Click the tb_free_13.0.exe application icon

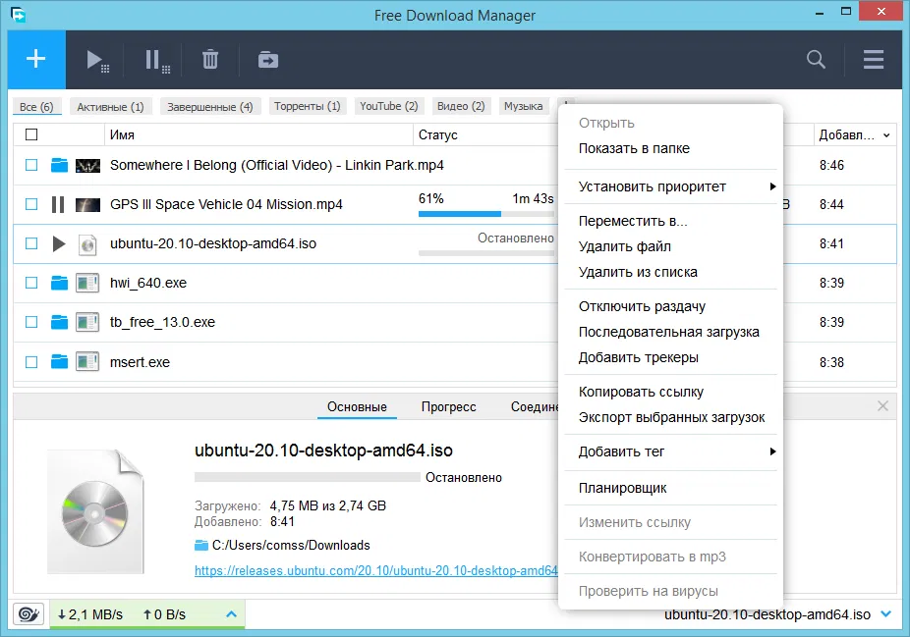coord(87,322)
